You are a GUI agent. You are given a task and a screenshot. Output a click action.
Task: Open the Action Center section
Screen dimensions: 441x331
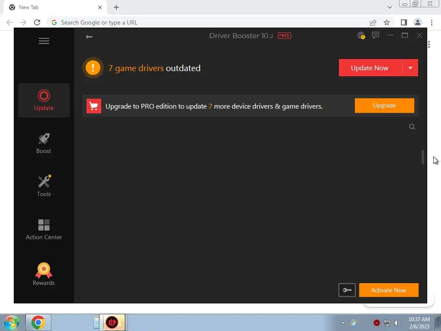pyautogui.click(x=44, y=230)
